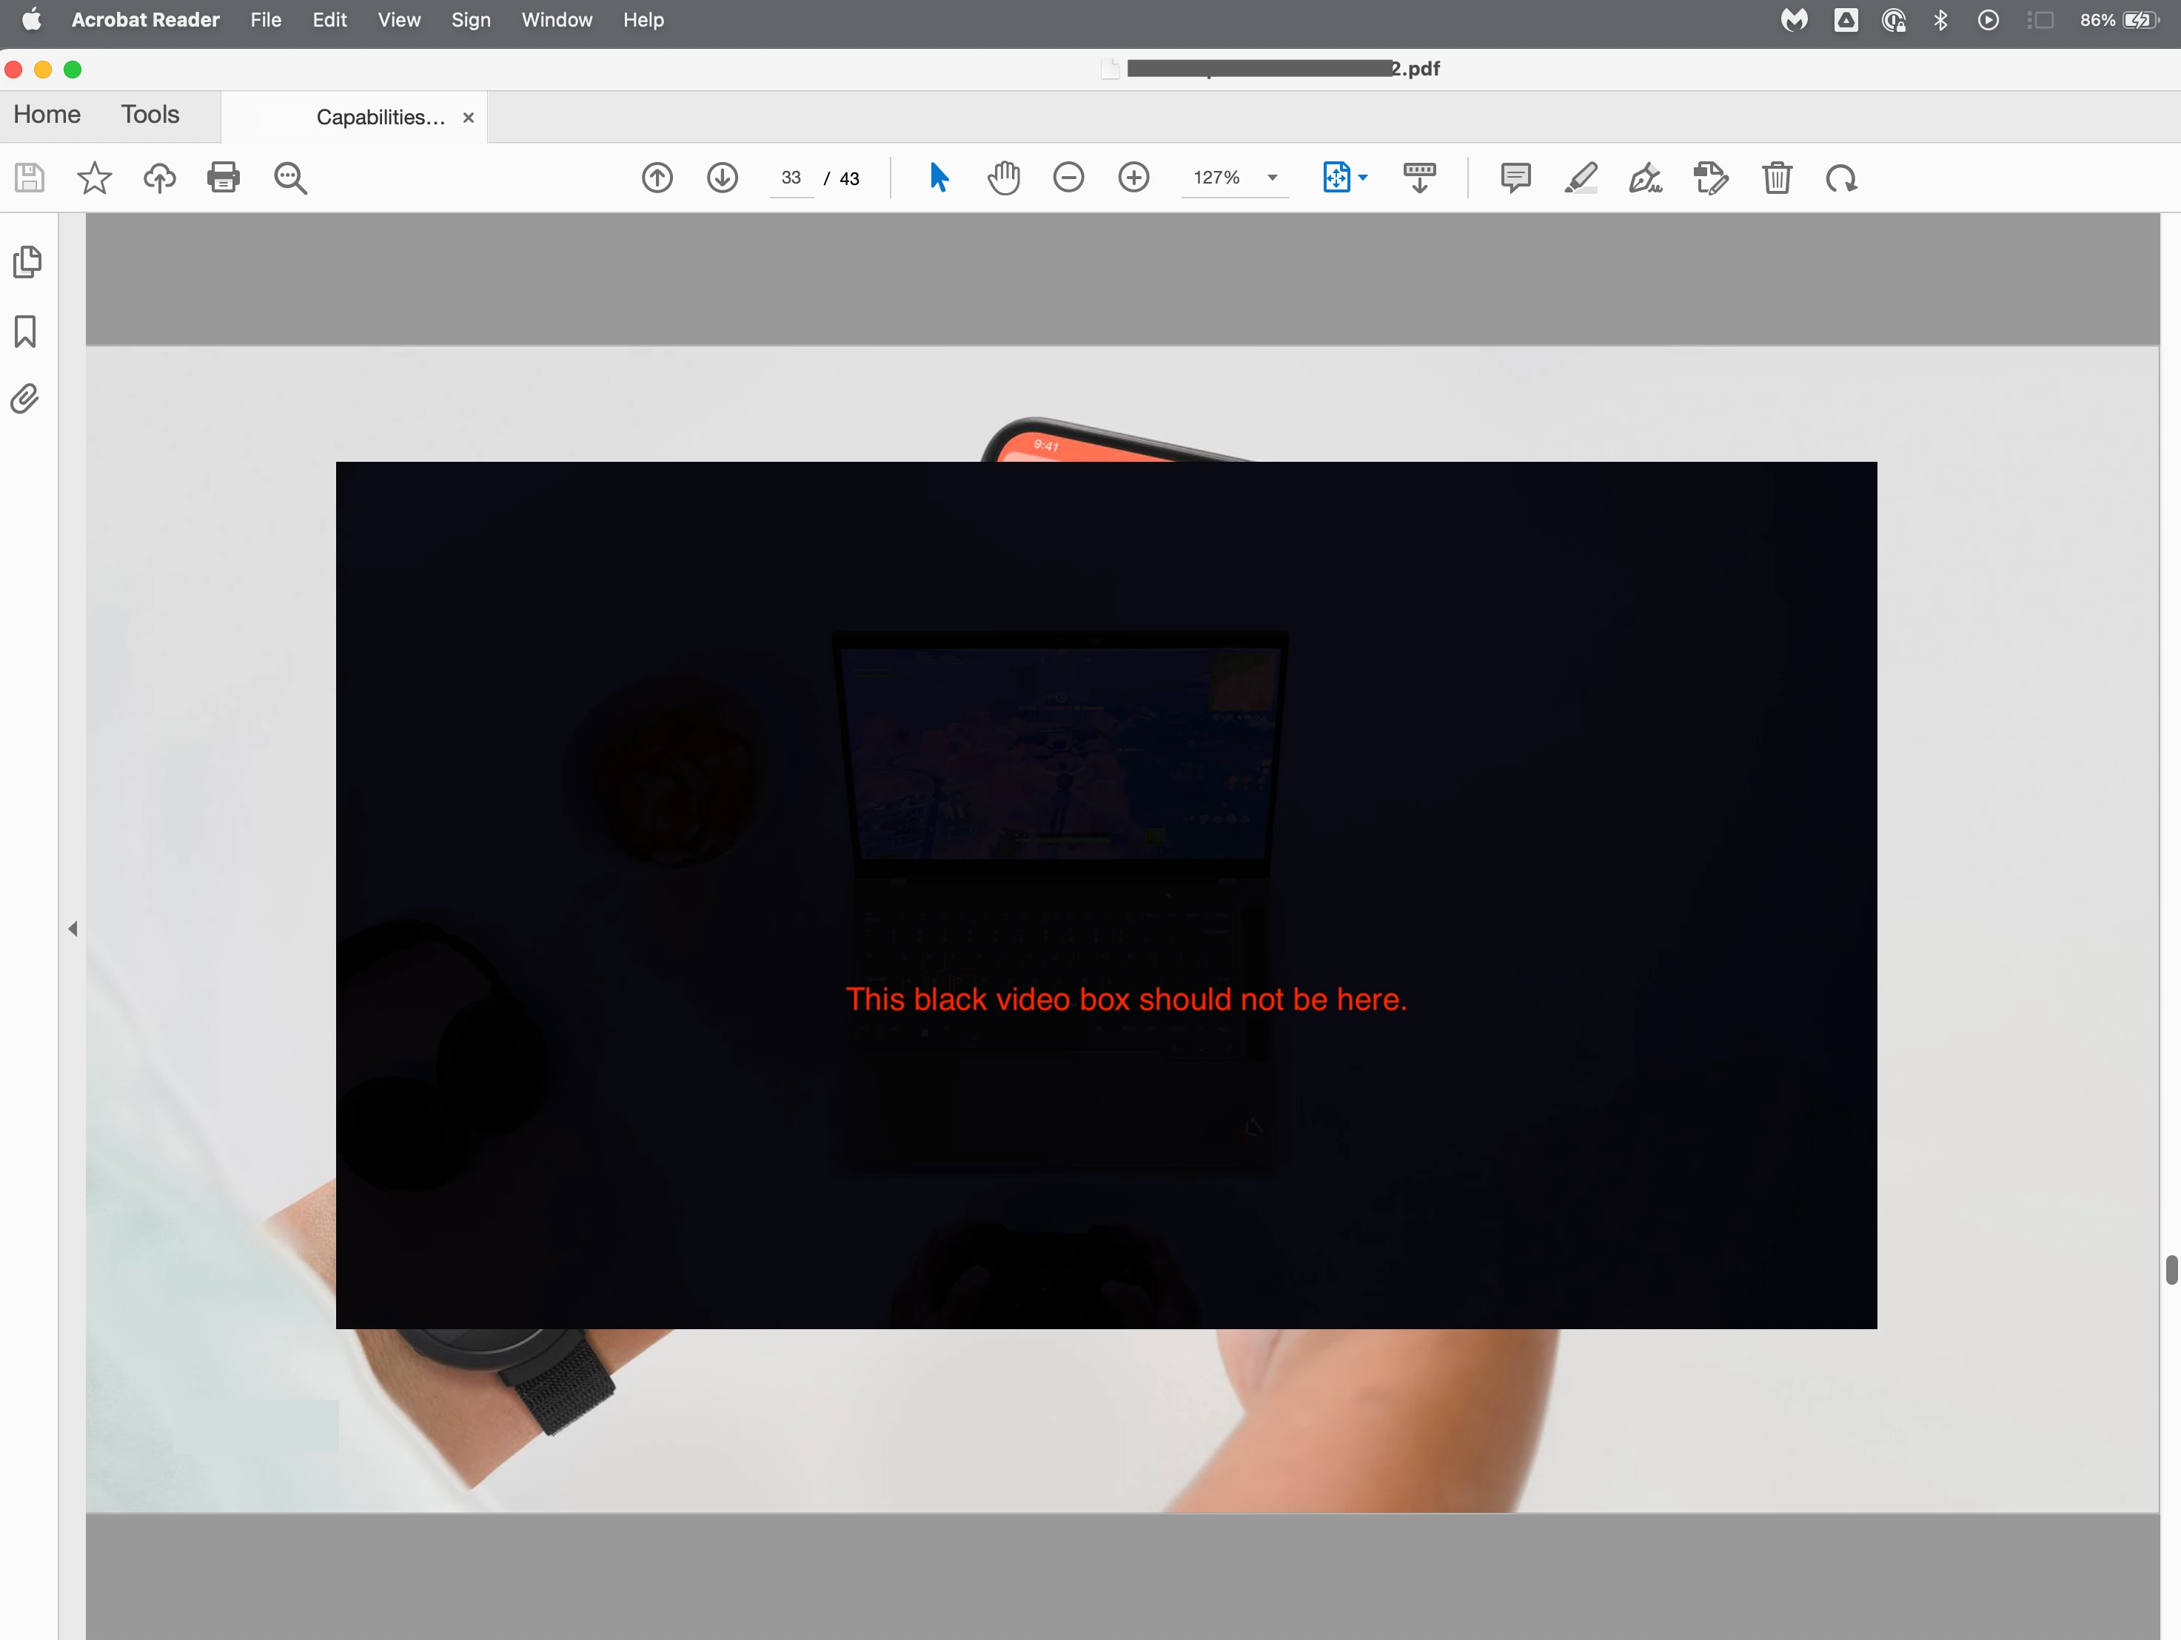
Task: Switch to the Tools tab
Action: (x=150, y=114)
